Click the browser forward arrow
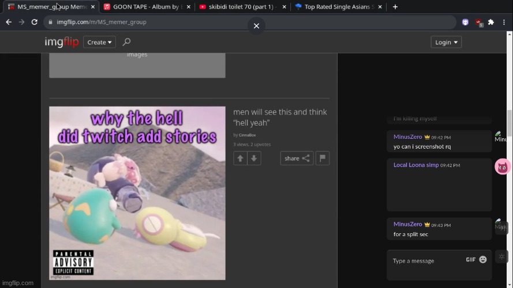The width and height of the screenshot is (513, 288). (x=21, y=22)
